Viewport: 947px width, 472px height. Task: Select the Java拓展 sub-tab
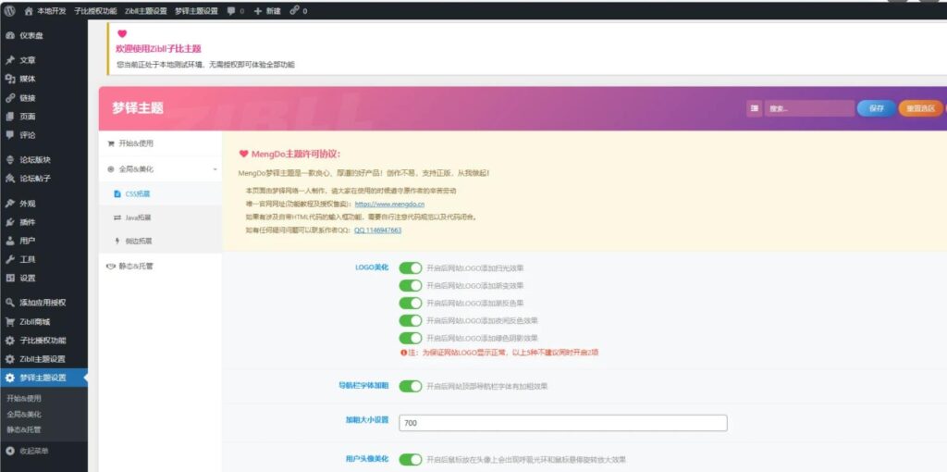[161, 217]
